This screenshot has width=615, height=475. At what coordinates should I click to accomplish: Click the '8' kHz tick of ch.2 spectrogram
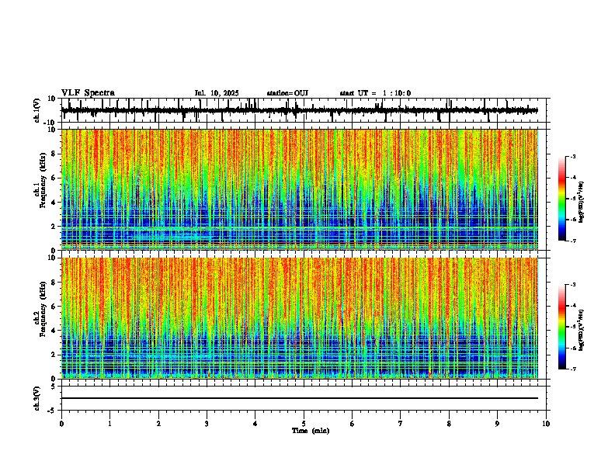point(54,283)
